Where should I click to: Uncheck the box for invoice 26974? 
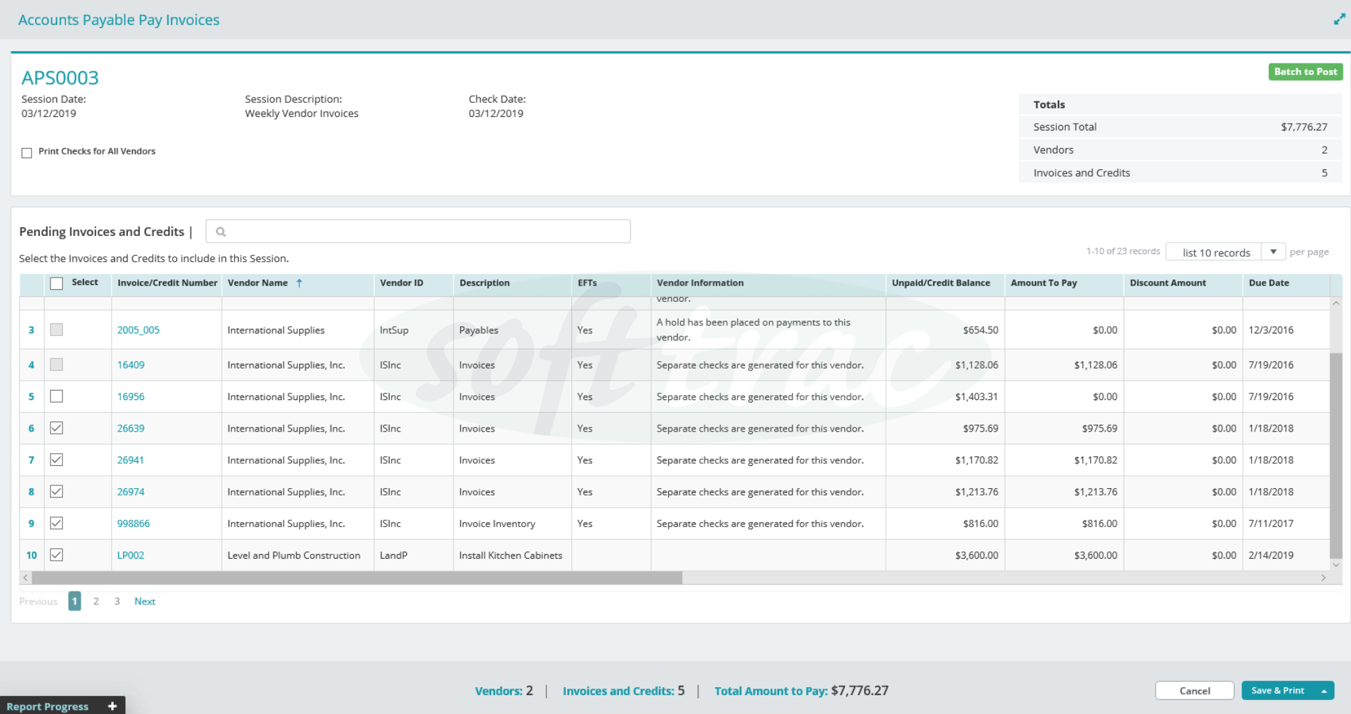tap(57, 491)
